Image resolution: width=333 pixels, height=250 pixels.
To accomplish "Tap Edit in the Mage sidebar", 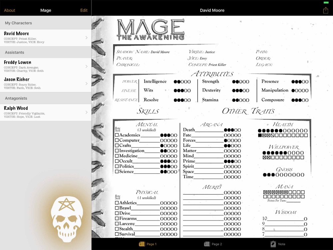I will pyautogui.click(x=84, y=10).
